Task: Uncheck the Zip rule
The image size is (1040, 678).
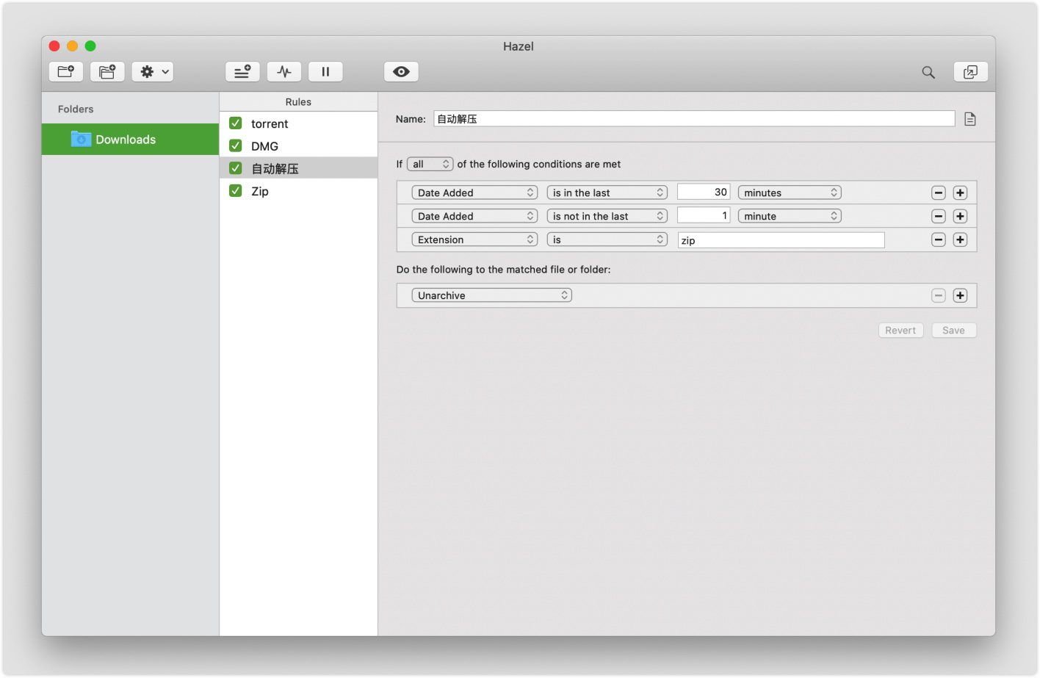Action: [236, 191]
